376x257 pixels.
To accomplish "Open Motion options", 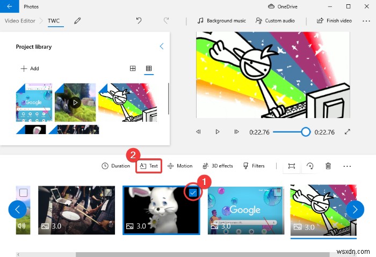I will 180,166.
